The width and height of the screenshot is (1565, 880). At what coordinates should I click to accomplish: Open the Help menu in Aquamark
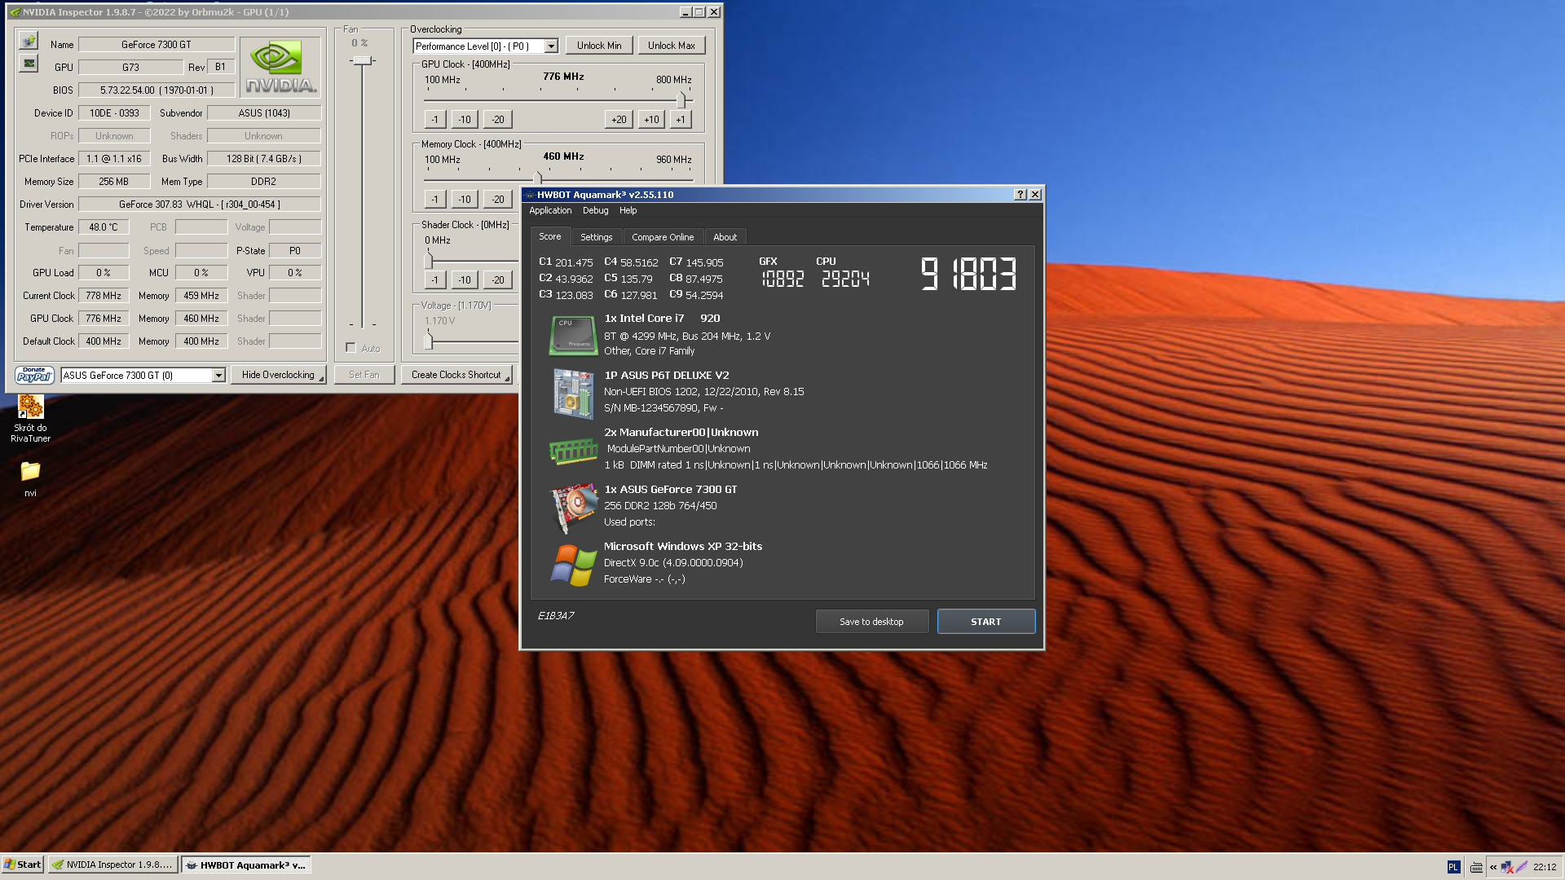(628, 210)
